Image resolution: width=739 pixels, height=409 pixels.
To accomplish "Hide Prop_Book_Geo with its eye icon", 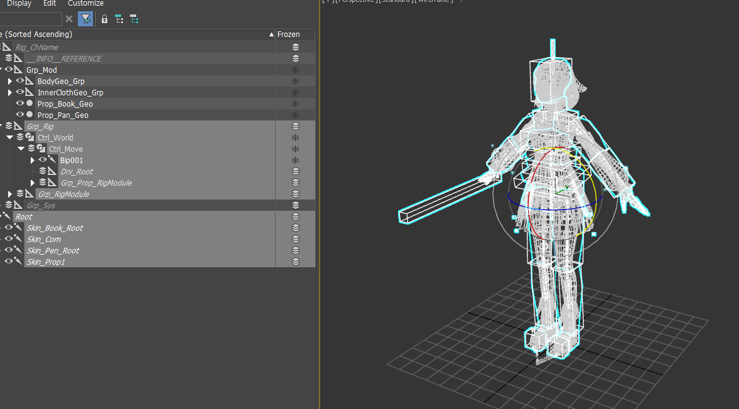I will (20, 103).
